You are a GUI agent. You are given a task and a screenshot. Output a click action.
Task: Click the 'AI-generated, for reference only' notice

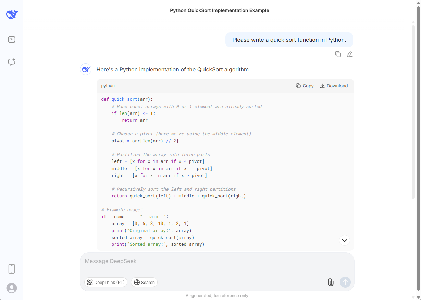(x=217, y=296)
